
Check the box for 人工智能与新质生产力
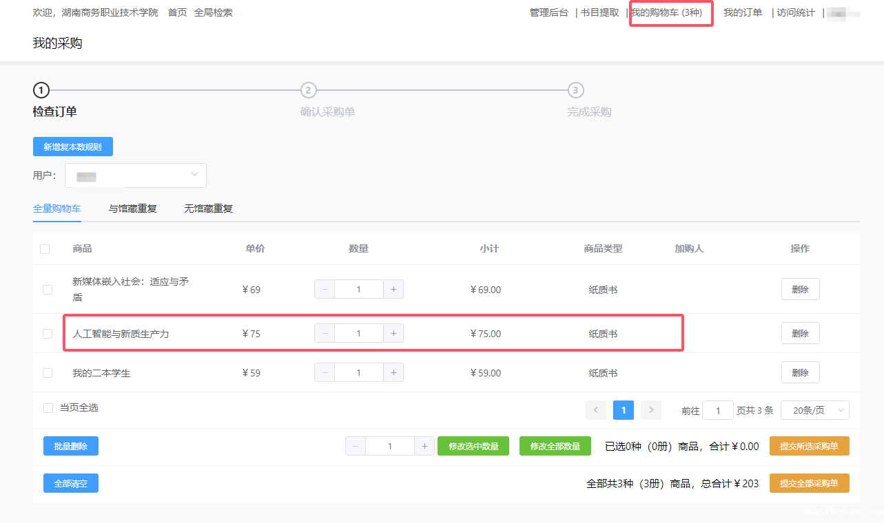[48, 334]
